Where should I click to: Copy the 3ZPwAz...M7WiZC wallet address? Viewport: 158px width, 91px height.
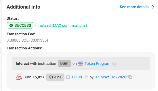click(130, 77)
